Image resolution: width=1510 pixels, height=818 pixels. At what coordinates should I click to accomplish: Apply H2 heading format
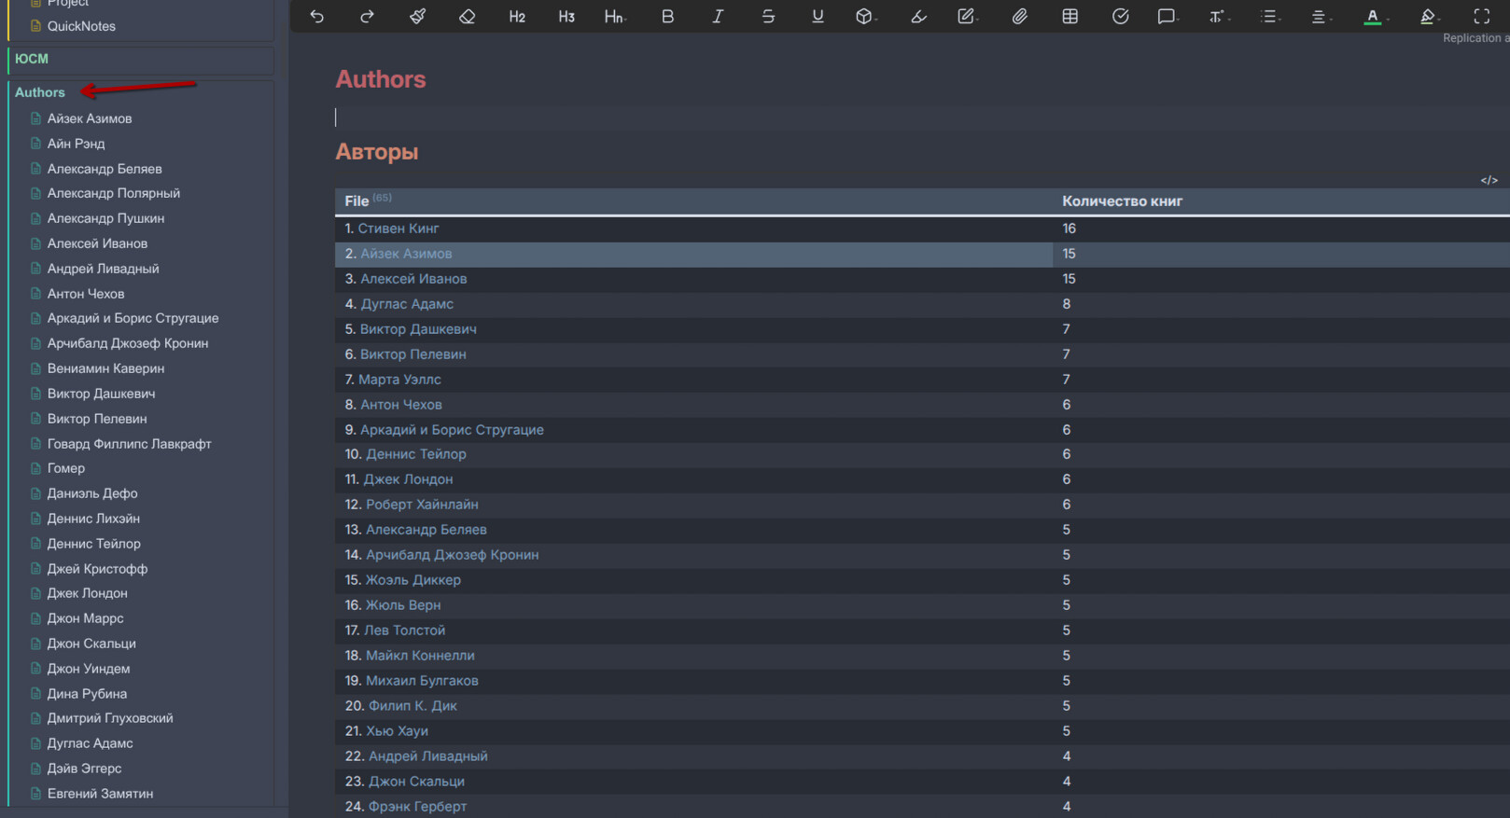[517, 17]
